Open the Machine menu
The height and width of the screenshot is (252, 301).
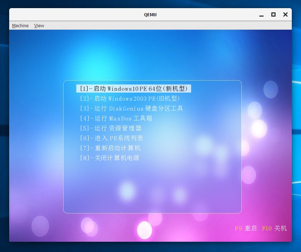(20, 25)
